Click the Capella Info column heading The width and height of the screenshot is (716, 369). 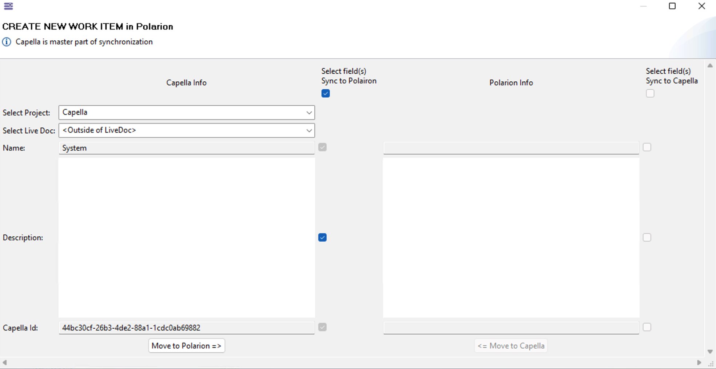click(186, 83)
